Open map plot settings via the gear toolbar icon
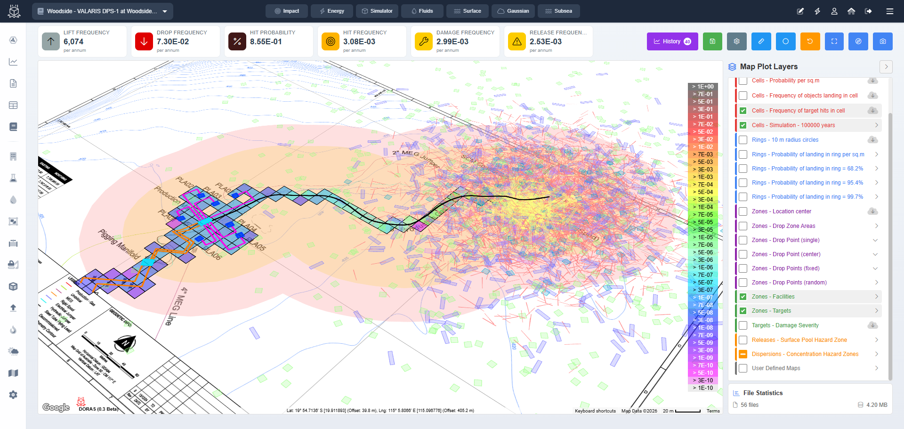Viewport: 904px width, 429px height. [x=736, y=41]
